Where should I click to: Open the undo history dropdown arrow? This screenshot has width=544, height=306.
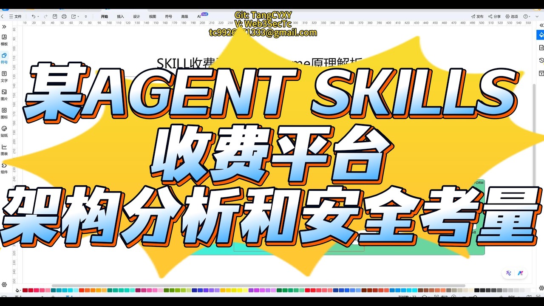(39, 16)
